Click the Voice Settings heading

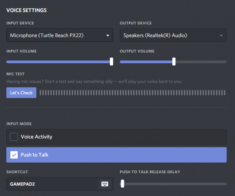26,10
